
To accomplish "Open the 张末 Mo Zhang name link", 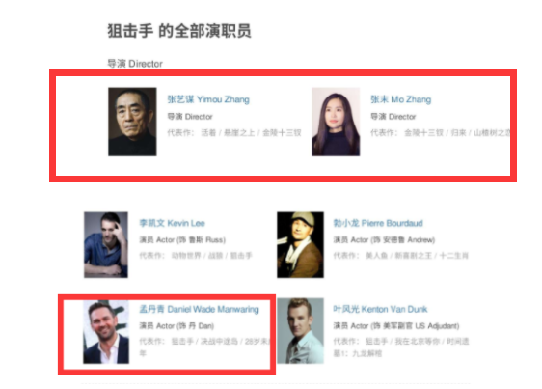I will [x=400, y=99].
